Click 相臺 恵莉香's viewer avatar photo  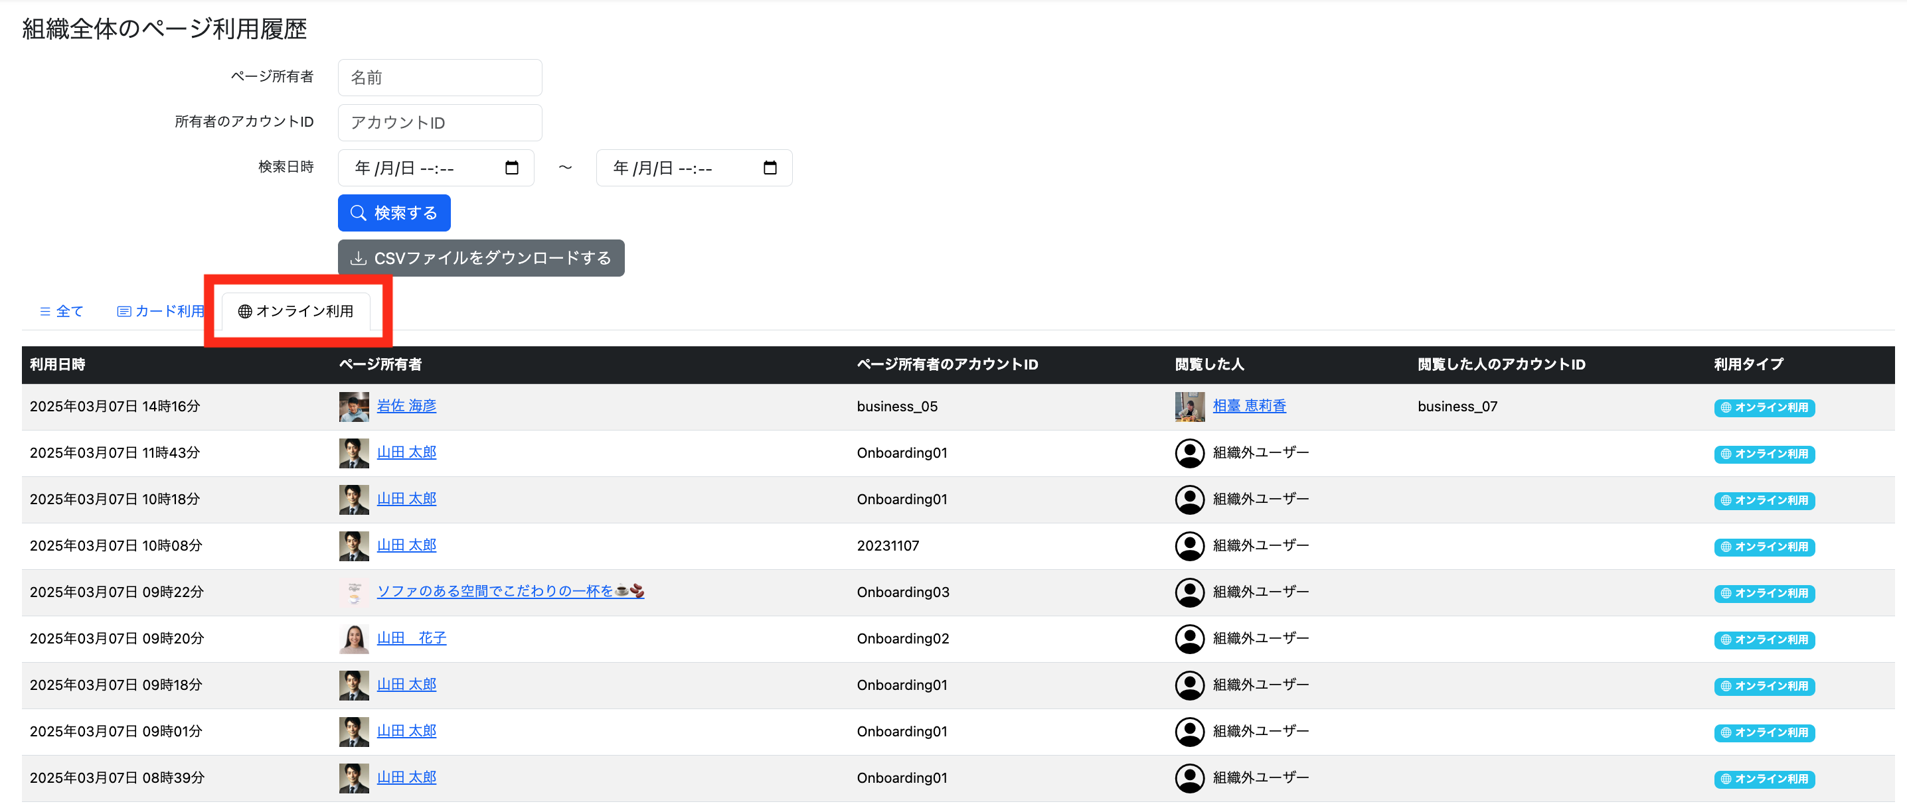[1189, 406]
